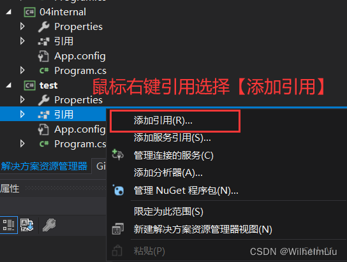
Task: Click the test project C# icon
Action: coord(29,85)
